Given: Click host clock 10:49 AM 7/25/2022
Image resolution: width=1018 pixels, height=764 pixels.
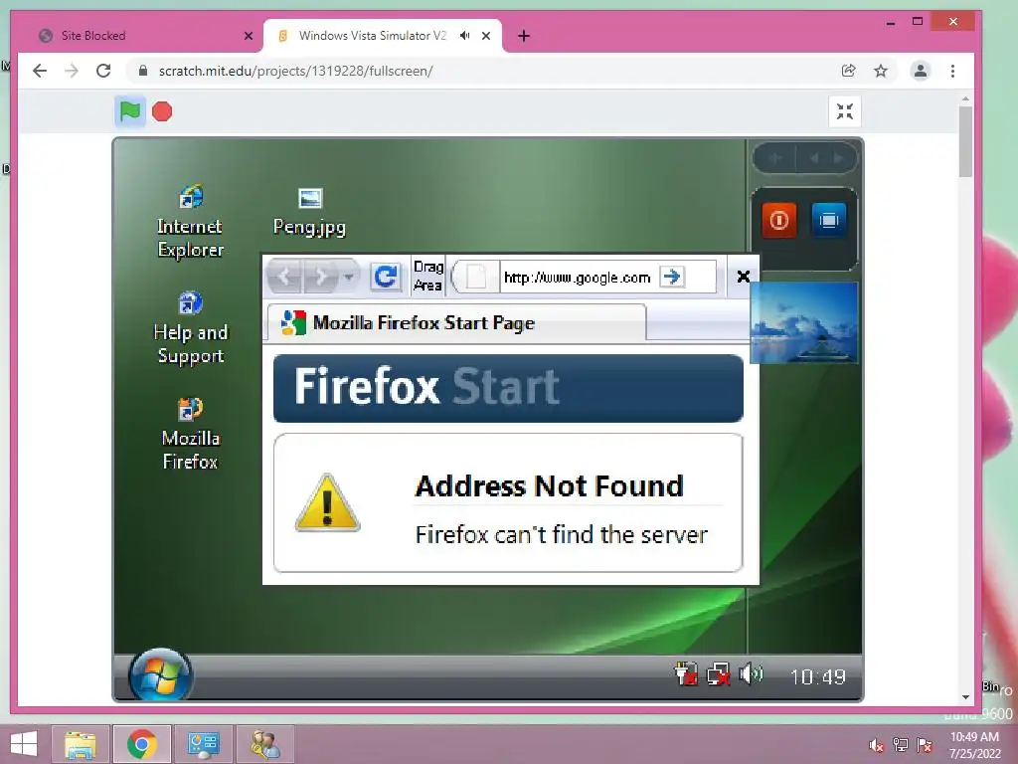Looking at the screenshot, I should pos(974,745).
